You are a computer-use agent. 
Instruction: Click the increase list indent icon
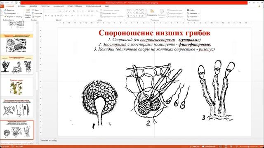click(x=92, y=11)
